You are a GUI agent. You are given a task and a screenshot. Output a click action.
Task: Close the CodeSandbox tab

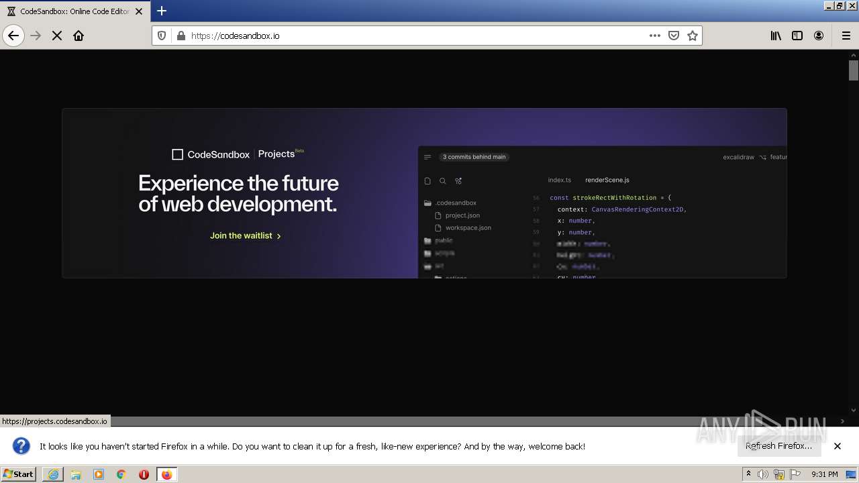pyautogui.click(x=139, y=11)
